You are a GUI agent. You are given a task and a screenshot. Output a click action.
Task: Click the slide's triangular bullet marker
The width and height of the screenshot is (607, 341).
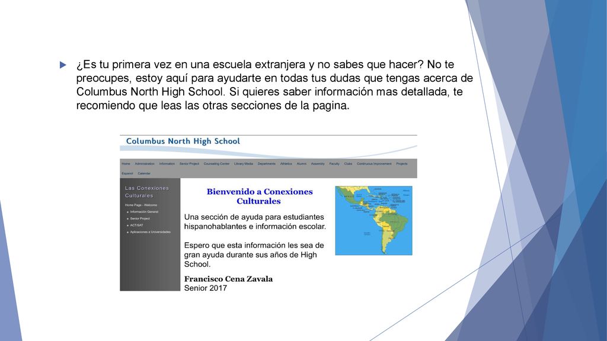(x=63, y=65)
